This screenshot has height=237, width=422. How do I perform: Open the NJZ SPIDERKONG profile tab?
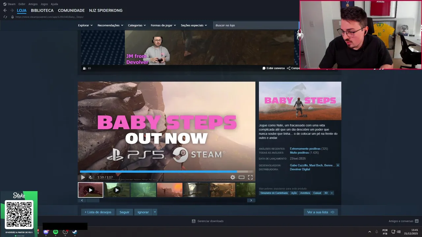click(x=105, y=11)
